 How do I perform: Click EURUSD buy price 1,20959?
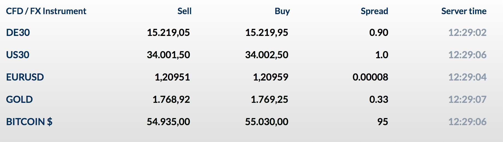pos(270,77)
